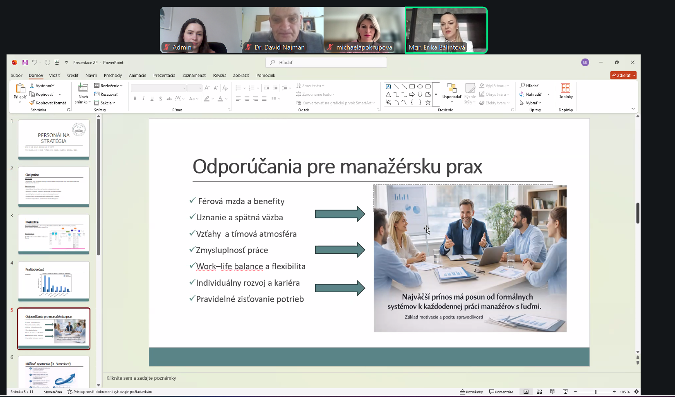The width and height of the screenshot is (675, 397).
Task: Click the Zdieľať share button
Action: [623, 75]
